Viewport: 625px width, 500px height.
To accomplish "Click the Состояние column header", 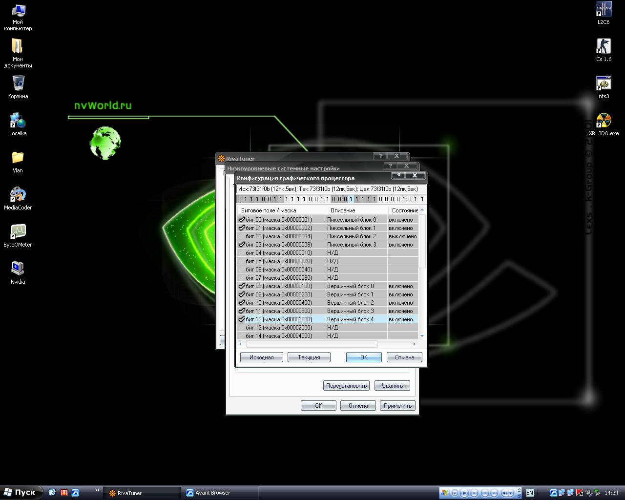I will click(403, 210).
